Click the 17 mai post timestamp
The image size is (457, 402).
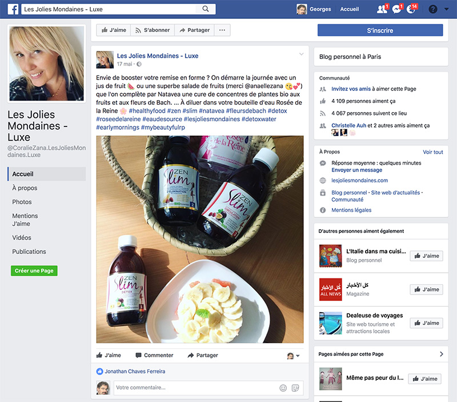pyautogui.click(x=125, y=64)
